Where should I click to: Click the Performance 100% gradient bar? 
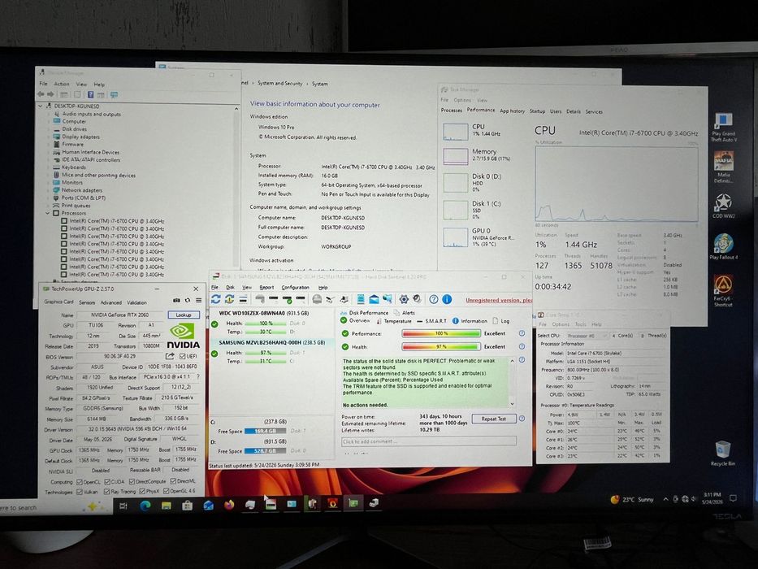[441, 333]
